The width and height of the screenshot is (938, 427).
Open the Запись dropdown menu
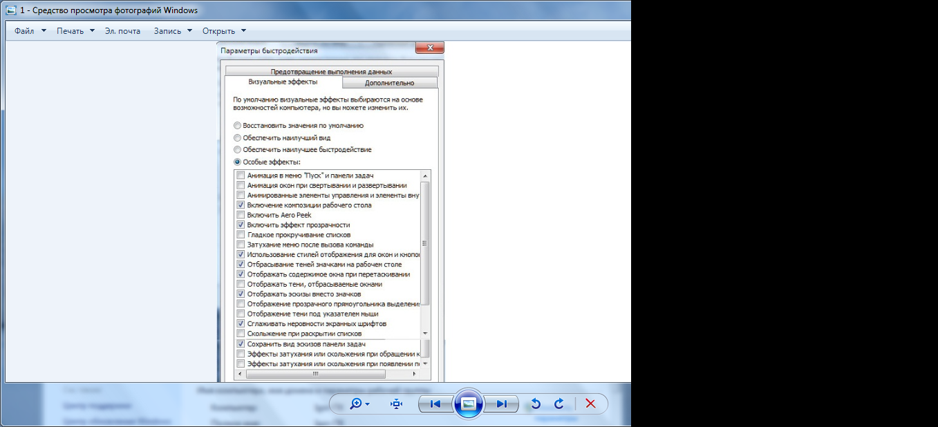[x=173, y=31]
